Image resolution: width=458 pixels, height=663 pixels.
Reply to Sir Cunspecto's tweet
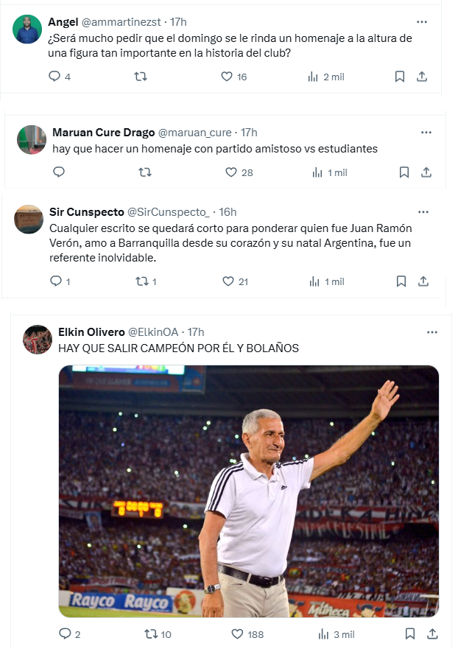[55, 281]
